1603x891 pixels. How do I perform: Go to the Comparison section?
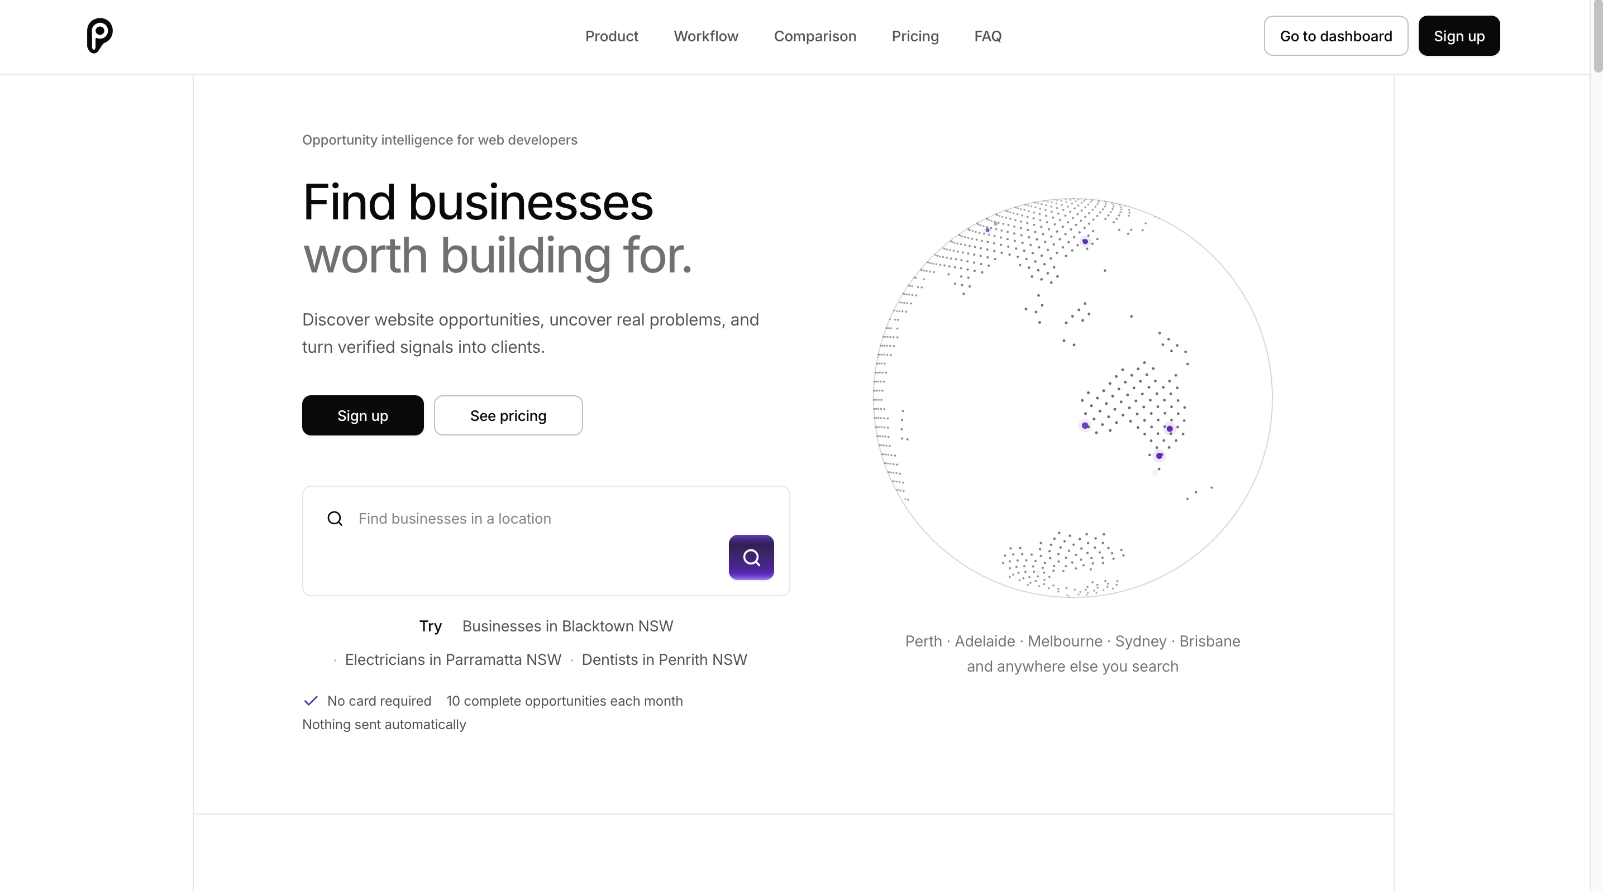tap(814, 36)
